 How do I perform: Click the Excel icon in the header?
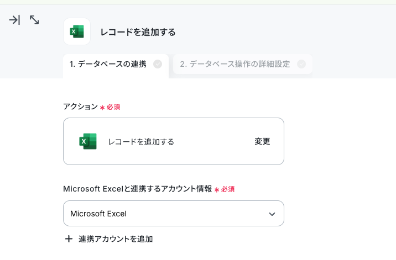click(x=77, y=31)
